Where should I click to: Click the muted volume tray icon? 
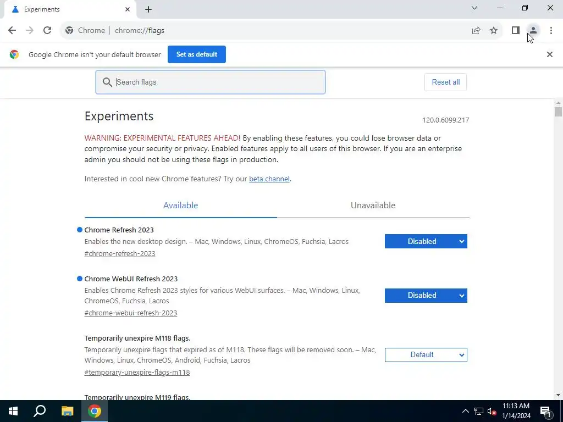(492, 411)
